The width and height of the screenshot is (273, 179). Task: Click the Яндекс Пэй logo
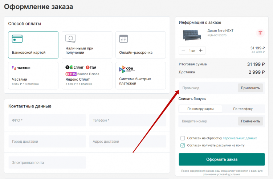coord(91,67)
